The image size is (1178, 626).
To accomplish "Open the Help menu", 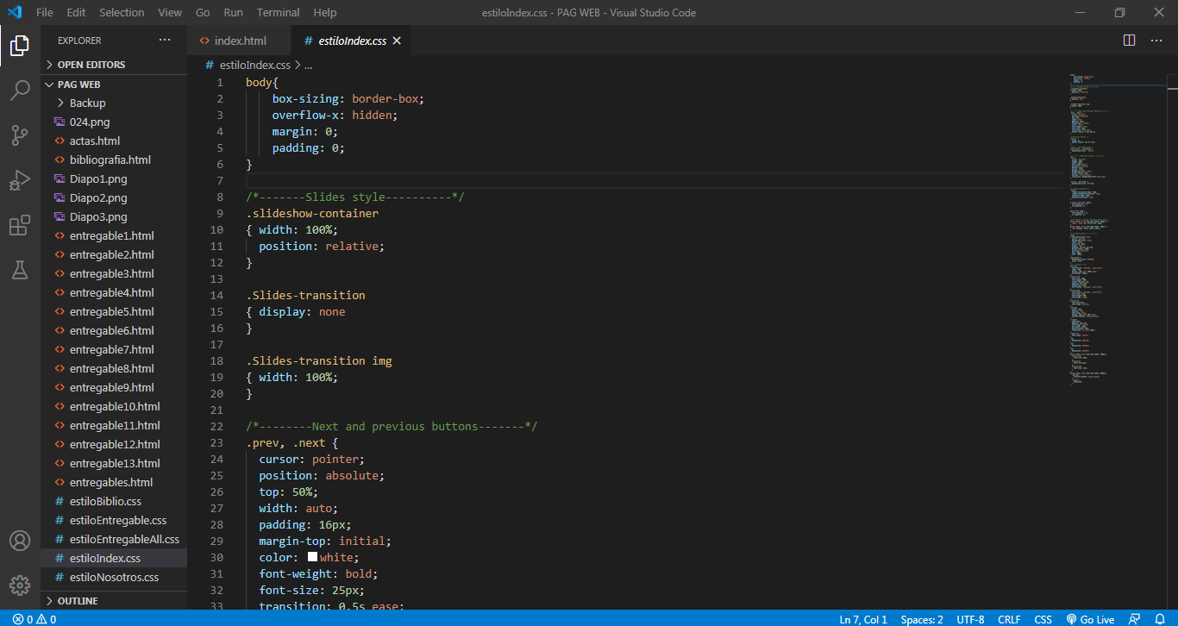I will coord(325,12).
